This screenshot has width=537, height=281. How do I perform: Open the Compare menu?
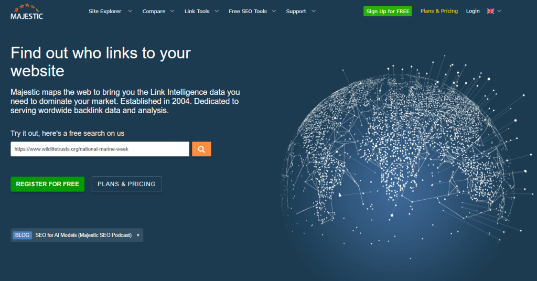point(154,12)
